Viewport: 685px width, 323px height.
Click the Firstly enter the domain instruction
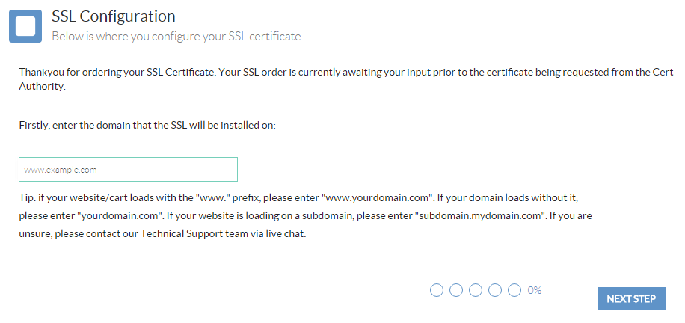[147, 126]
